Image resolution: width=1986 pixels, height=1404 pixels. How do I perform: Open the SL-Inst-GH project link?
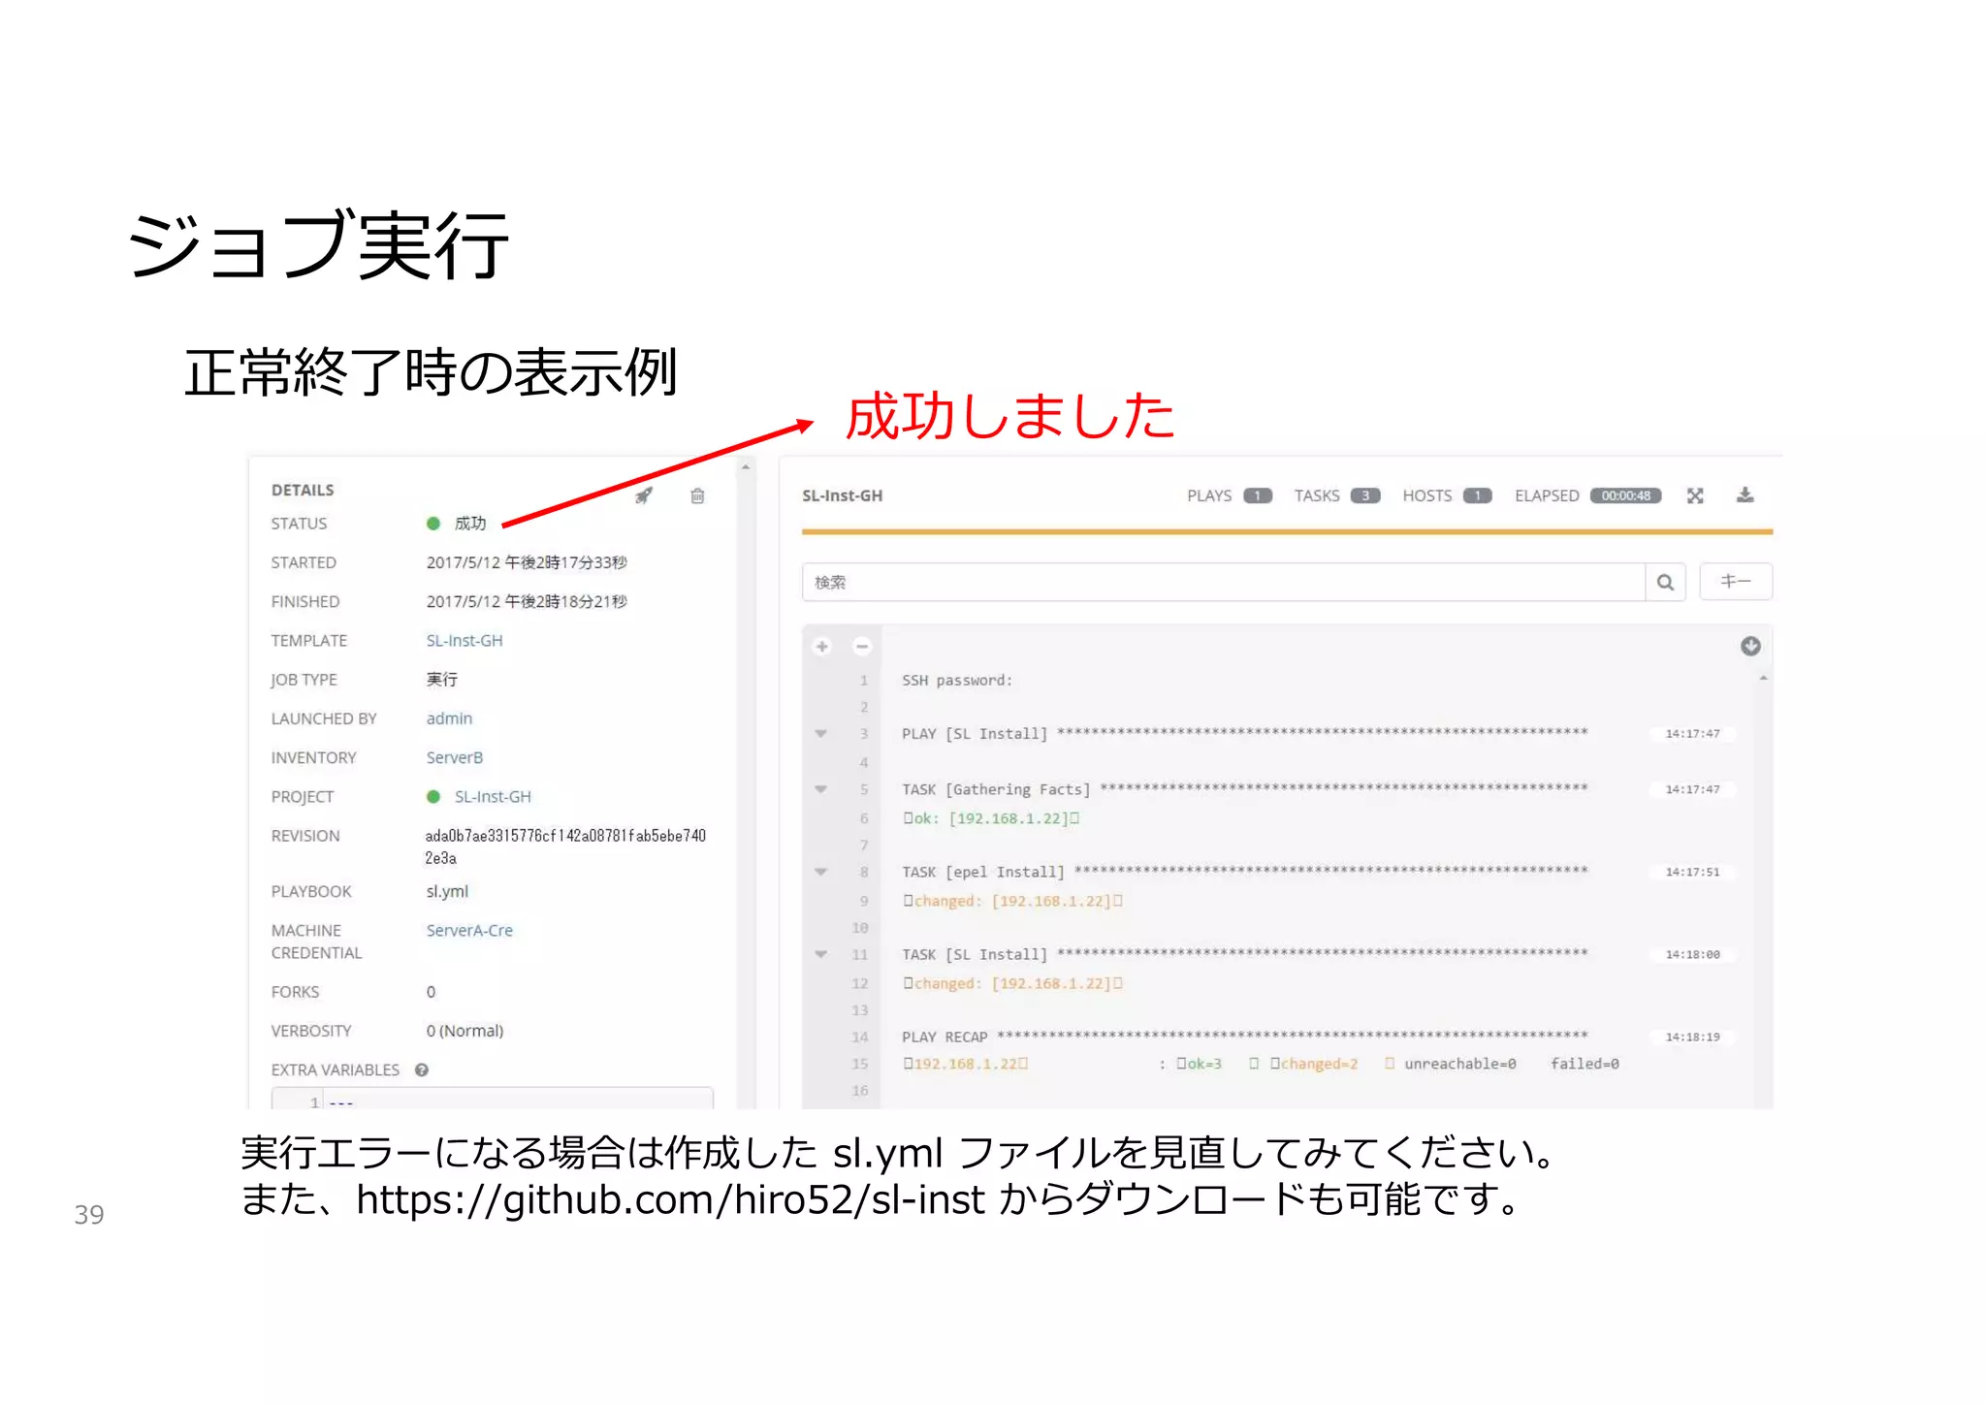pos(493,797)
